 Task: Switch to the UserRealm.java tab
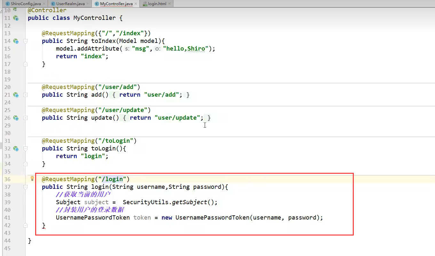(70, 4)
